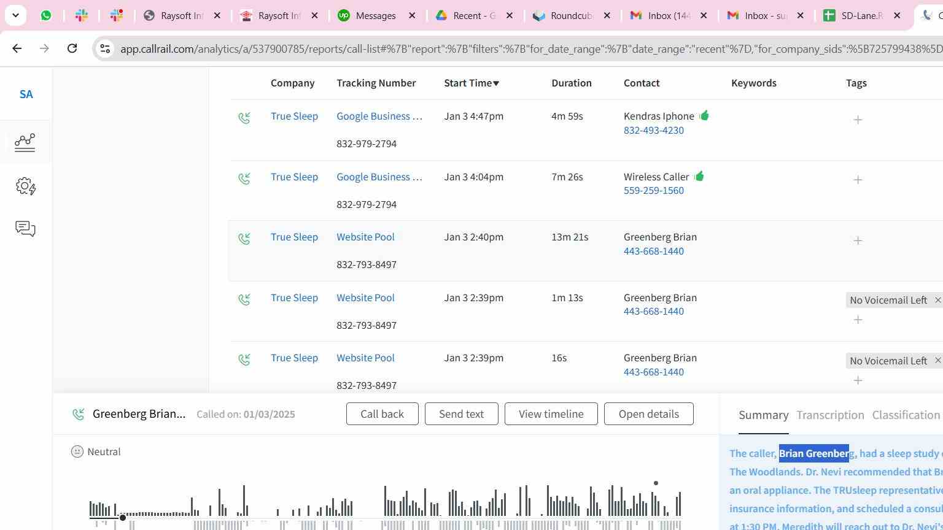Click the View timeline button
943x530 pixels.
[551, 414]
